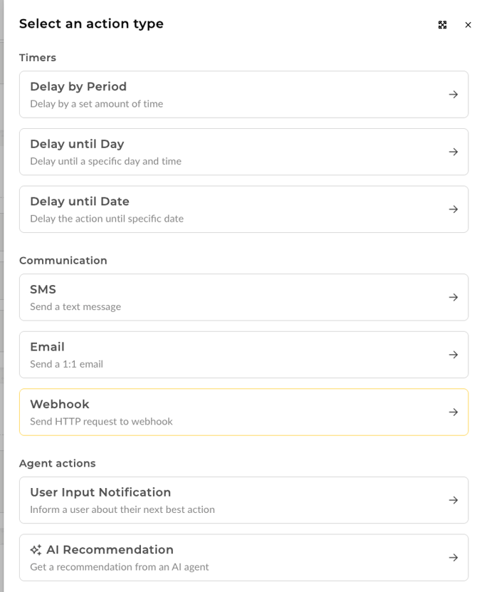Click the AI Recommendation sparkle icon
Viewport: 477px width, 592px height.
pos(36,550)
